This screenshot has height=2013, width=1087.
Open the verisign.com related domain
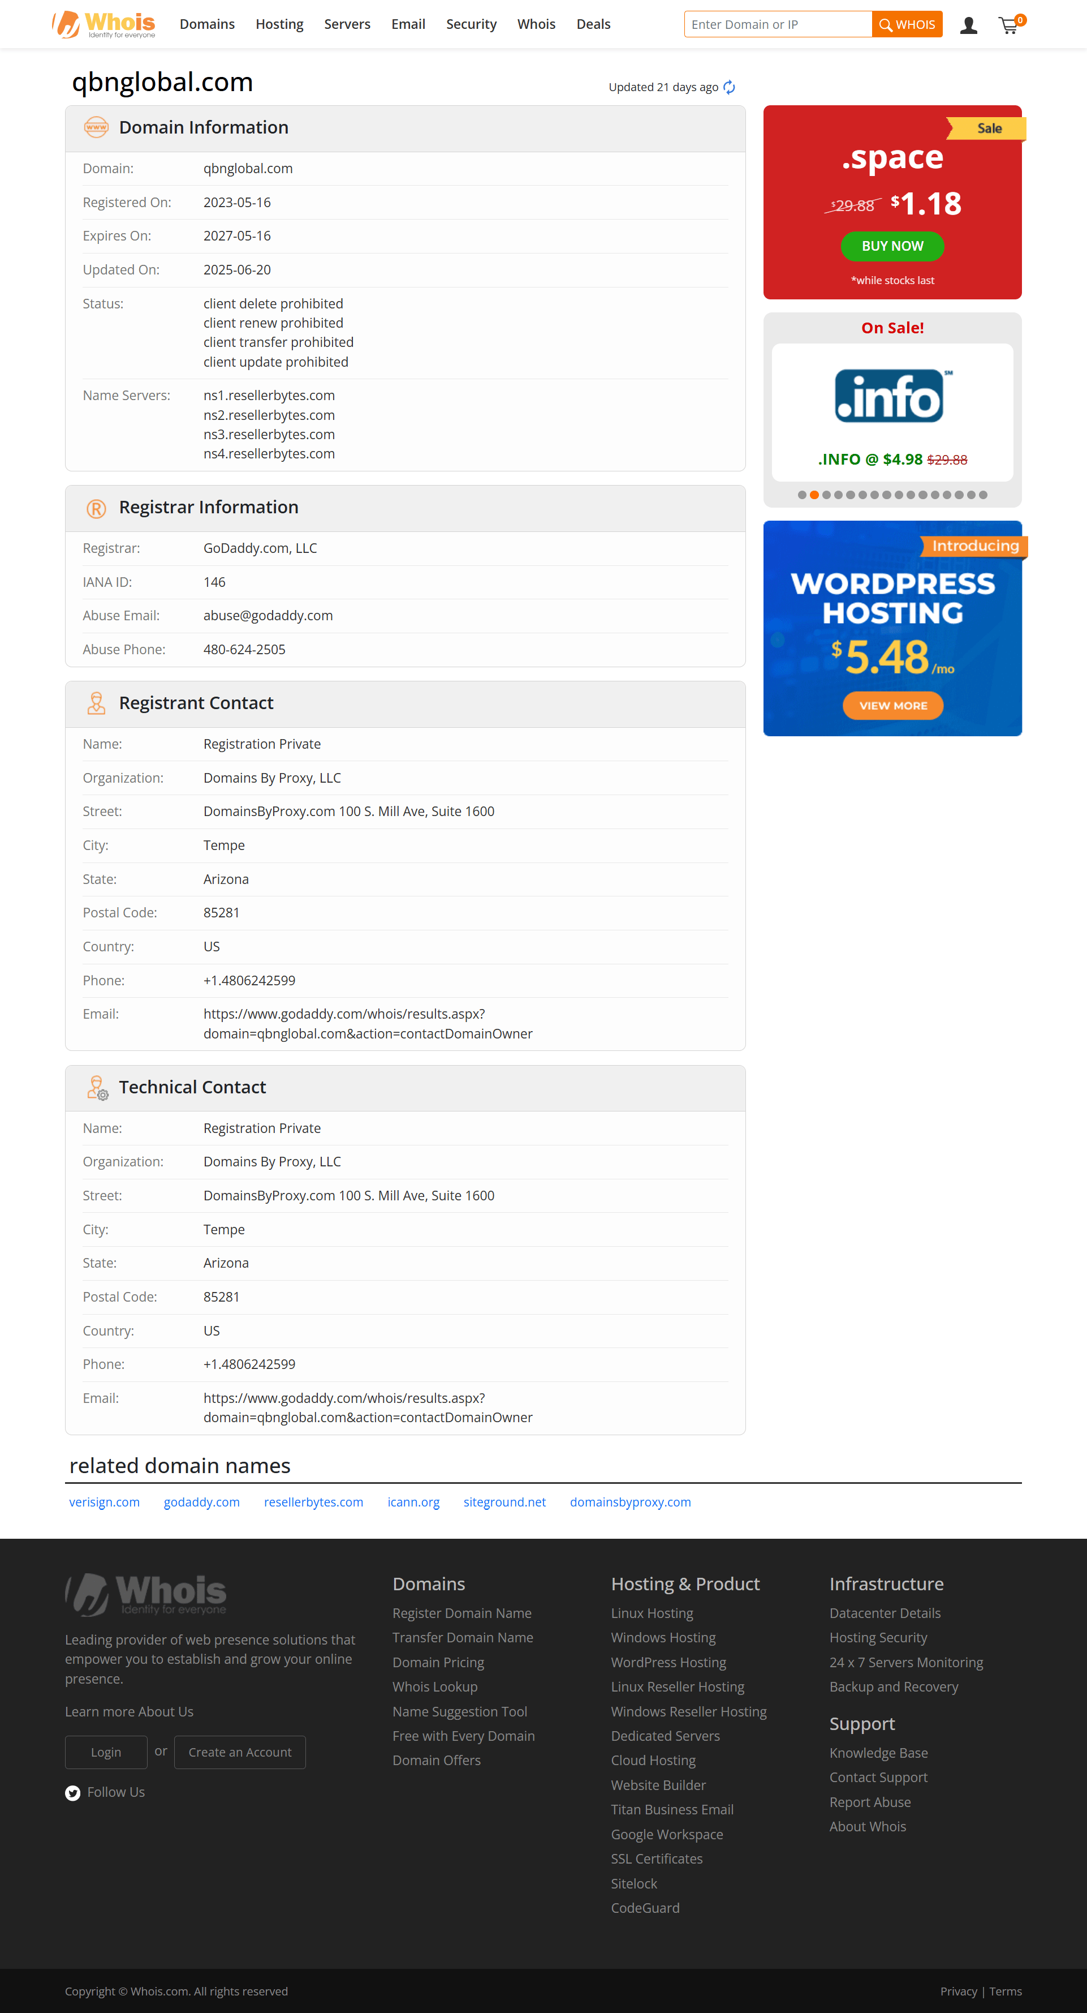105,1502
